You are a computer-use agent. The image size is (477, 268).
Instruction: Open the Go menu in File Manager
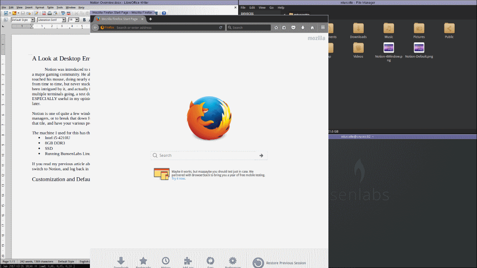272,7
